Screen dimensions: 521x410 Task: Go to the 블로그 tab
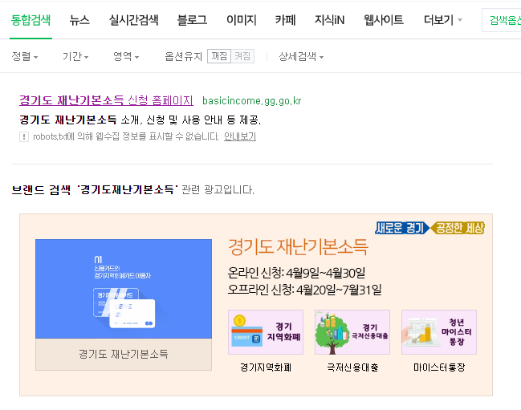click(x=192, y=20)
